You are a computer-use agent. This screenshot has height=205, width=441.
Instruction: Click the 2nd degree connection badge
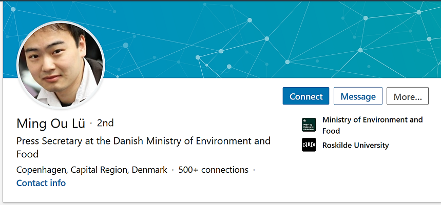pos(105,123)
